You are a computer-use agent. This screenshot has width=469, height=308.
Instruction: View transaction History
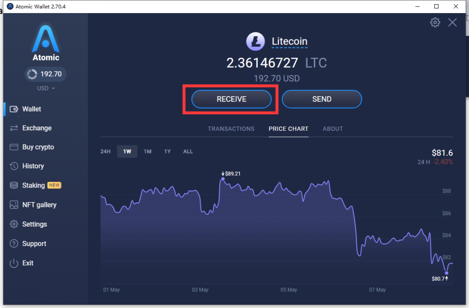click(x=33, y=166)
